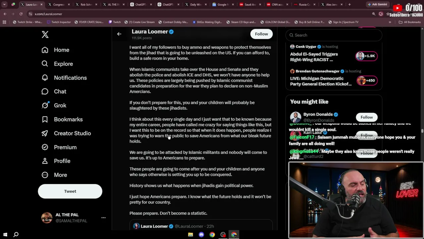This screenshot has width=424, height=239.
Task: Join Brendan Gutenschwager space with +450
Action: 366,80
